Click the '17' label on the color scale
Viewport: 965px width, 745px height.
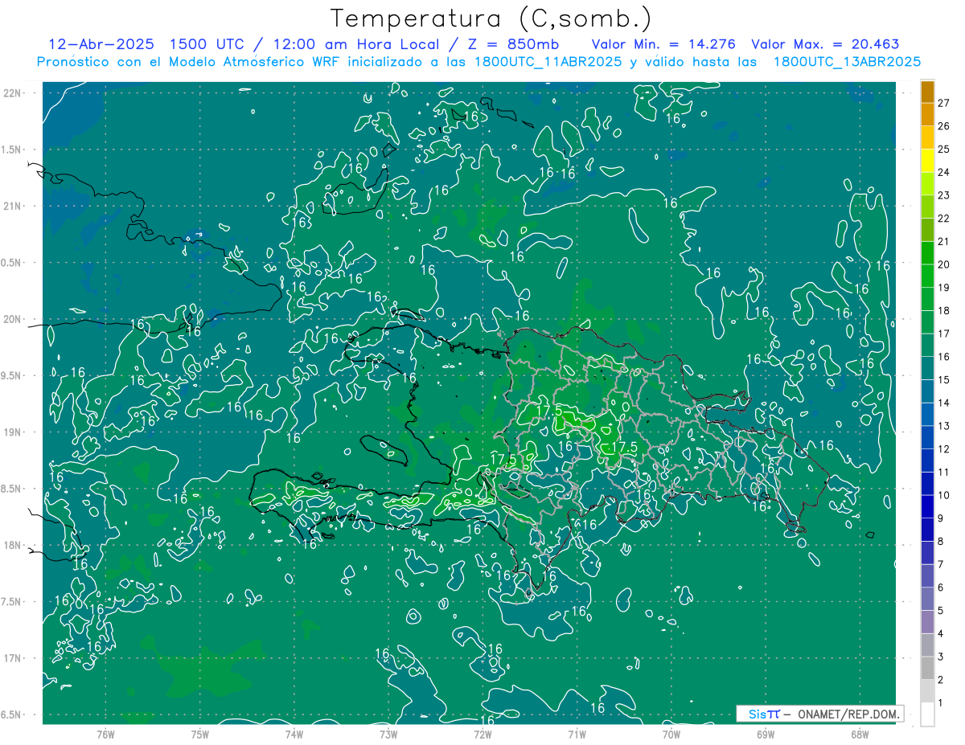click(x=944, y=333)
